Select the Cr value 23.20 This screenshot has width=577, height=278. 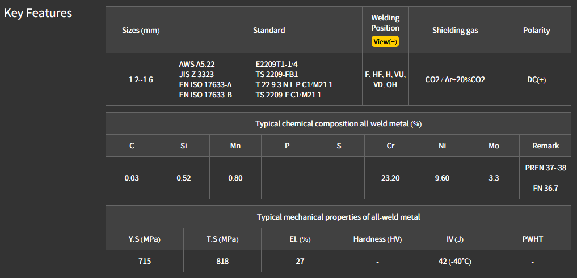pos(390,178)
